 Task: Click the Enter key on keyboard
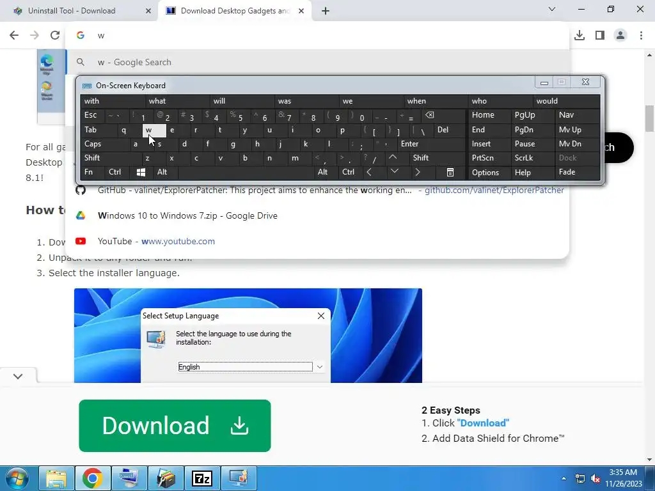(431, 144)
